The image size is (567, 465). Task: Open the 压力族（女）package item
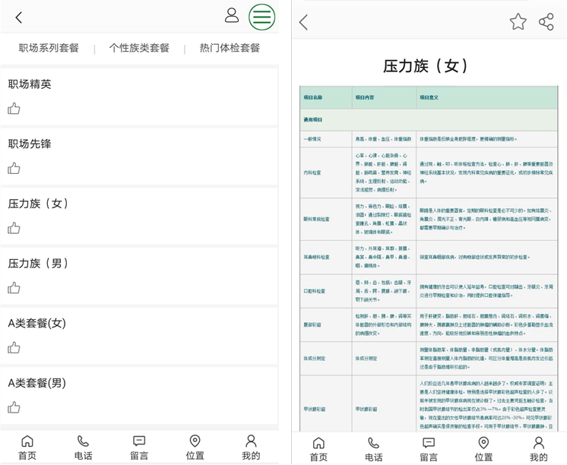[38, 204]
